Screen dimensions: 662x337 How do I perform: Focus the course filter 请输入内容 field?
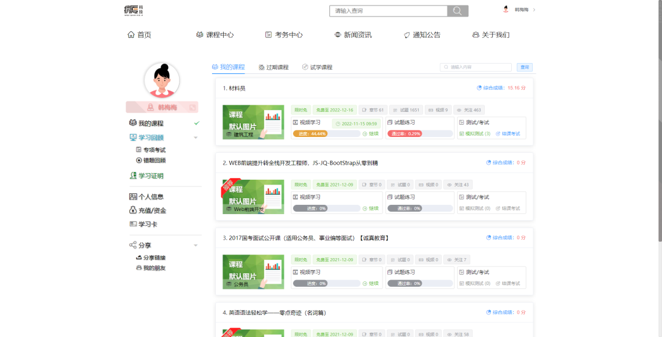(x=476, y=67)
